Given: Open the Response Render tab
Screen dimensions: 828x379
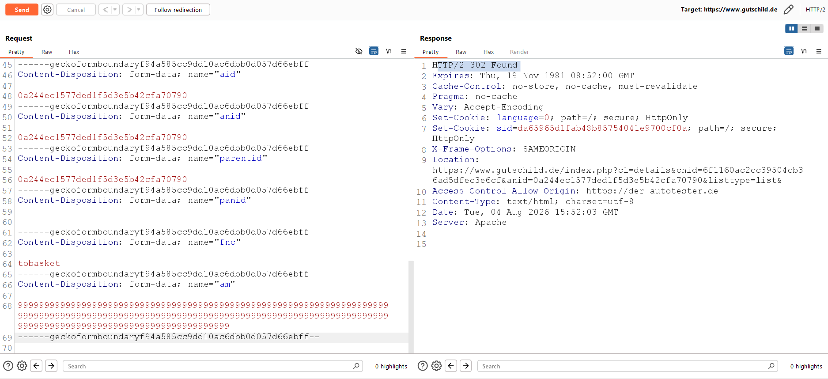Looking at the screenshot, I should pyautogui.click(x=519, y=52).
